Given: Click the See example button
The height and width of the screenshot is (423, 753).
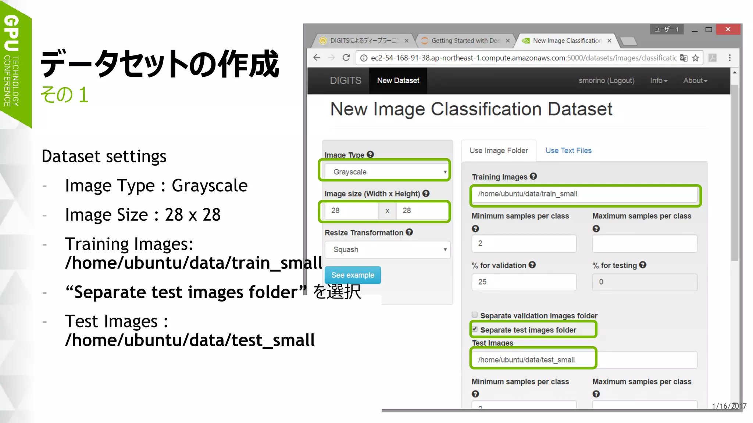Looking at the screenshot, I should pyautogui.click(x=353, y=275).
